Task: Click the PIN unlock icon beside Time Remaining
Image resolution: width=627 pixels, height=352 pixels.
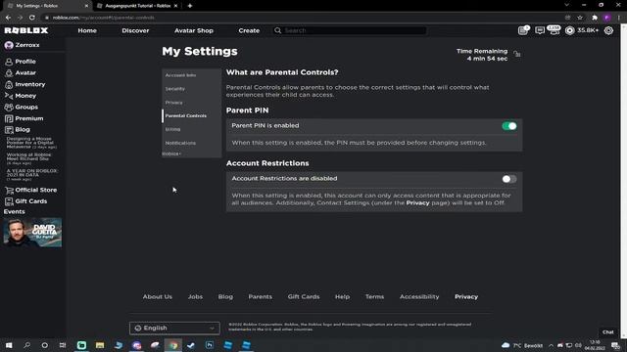Action: point(517,54)
